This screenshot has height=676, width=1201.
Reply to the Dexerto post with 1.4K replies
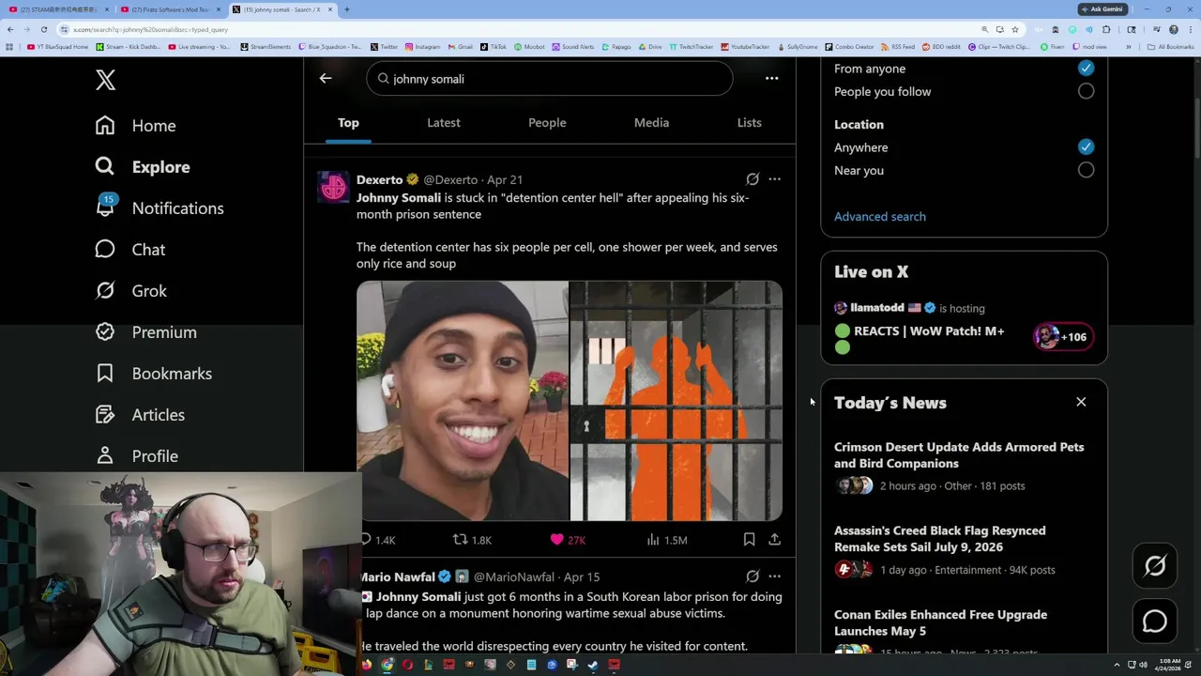coord(377,540)
